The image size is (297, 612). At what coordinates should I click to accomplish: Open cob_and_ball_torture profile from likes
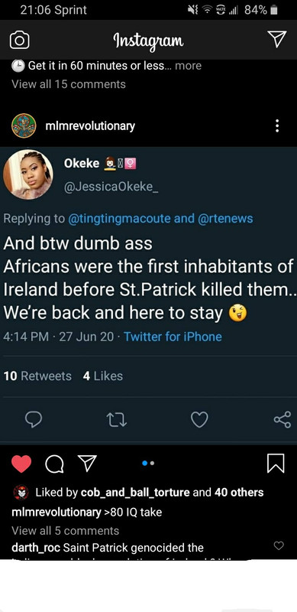(135, 492)
